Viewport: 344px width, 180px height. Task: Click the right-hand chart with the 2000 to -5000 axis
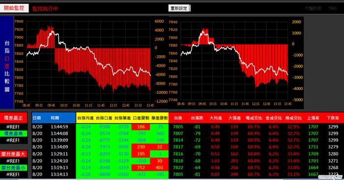tap(236, 62)
